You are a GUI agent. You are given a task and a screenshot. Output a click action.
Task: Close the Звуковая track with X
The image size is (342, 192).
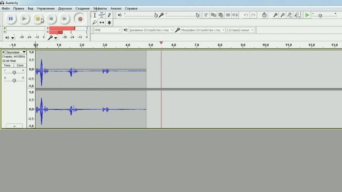pyautogui.click(x=3, y=52)
